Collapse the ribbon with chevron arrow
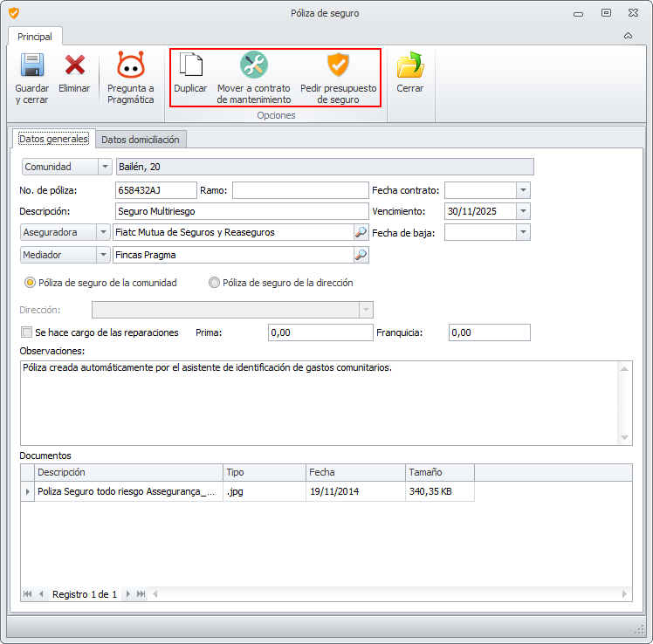The image size is (653, 644). tap(628, 37)
